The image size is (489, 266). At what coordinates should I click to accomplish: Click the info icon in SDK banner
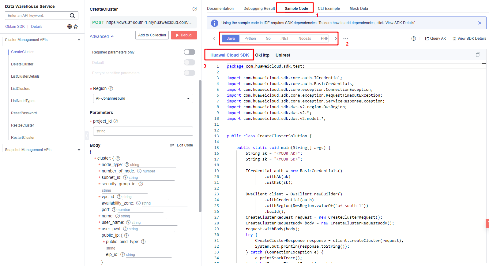coord(215,23)
